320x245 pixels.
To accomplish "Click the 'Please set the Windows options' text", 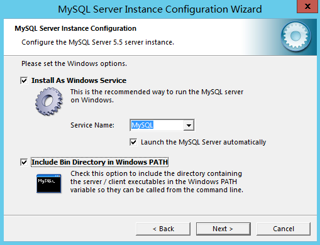I will [x=74, y=63].
